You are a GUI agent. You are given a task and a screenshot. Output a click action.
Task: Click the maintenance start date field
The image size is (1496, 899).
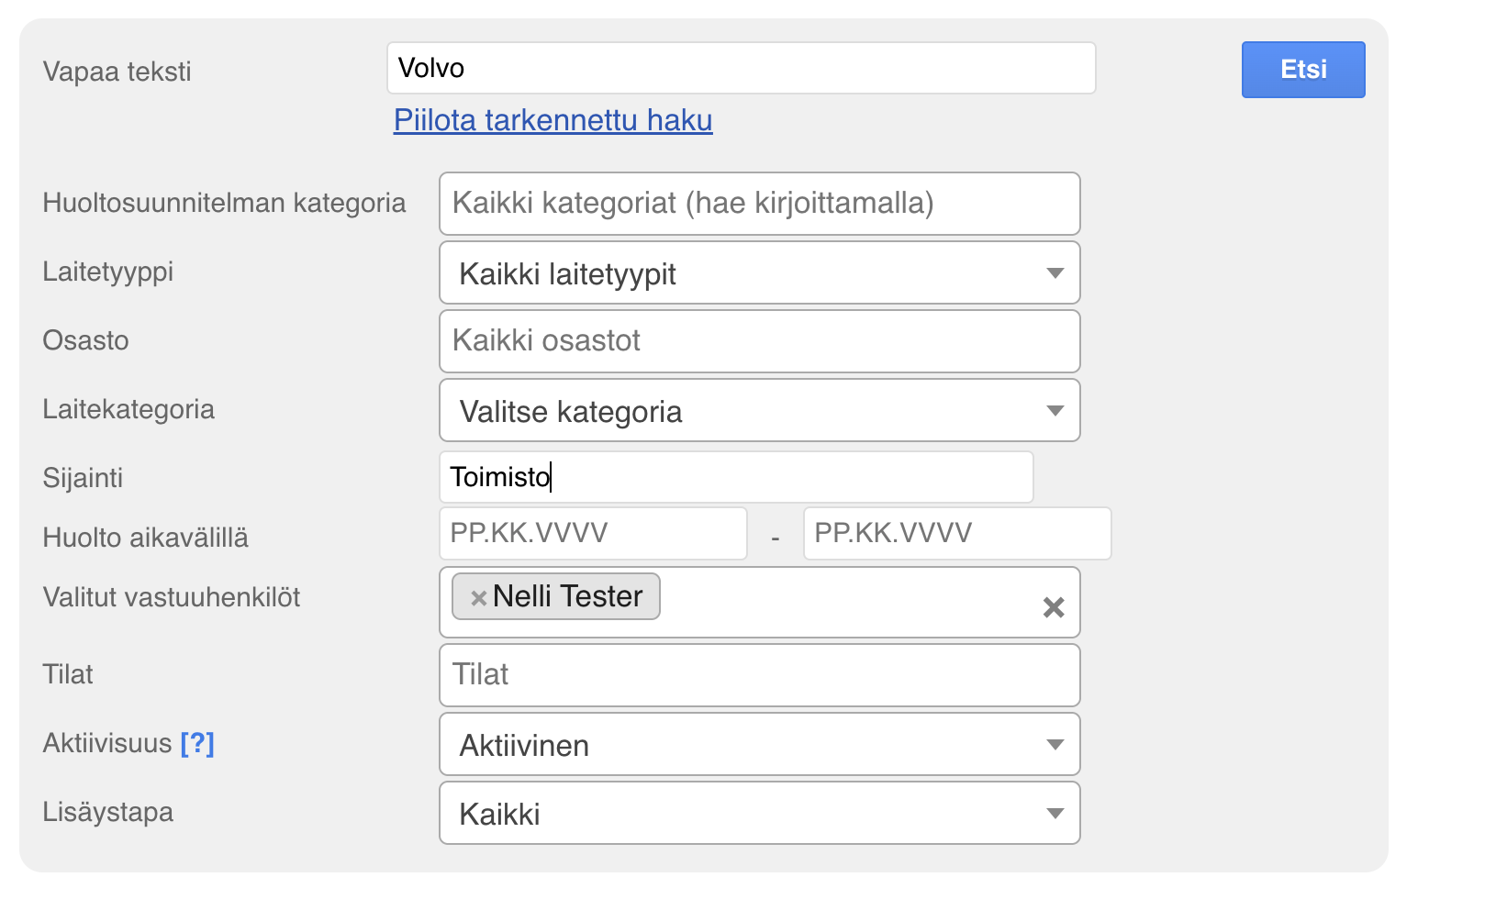(x=593, y=534)
